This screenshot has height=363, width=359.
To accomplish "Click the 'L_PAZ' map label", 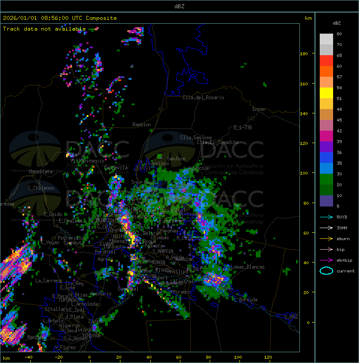I will click(x=291, y=316).
